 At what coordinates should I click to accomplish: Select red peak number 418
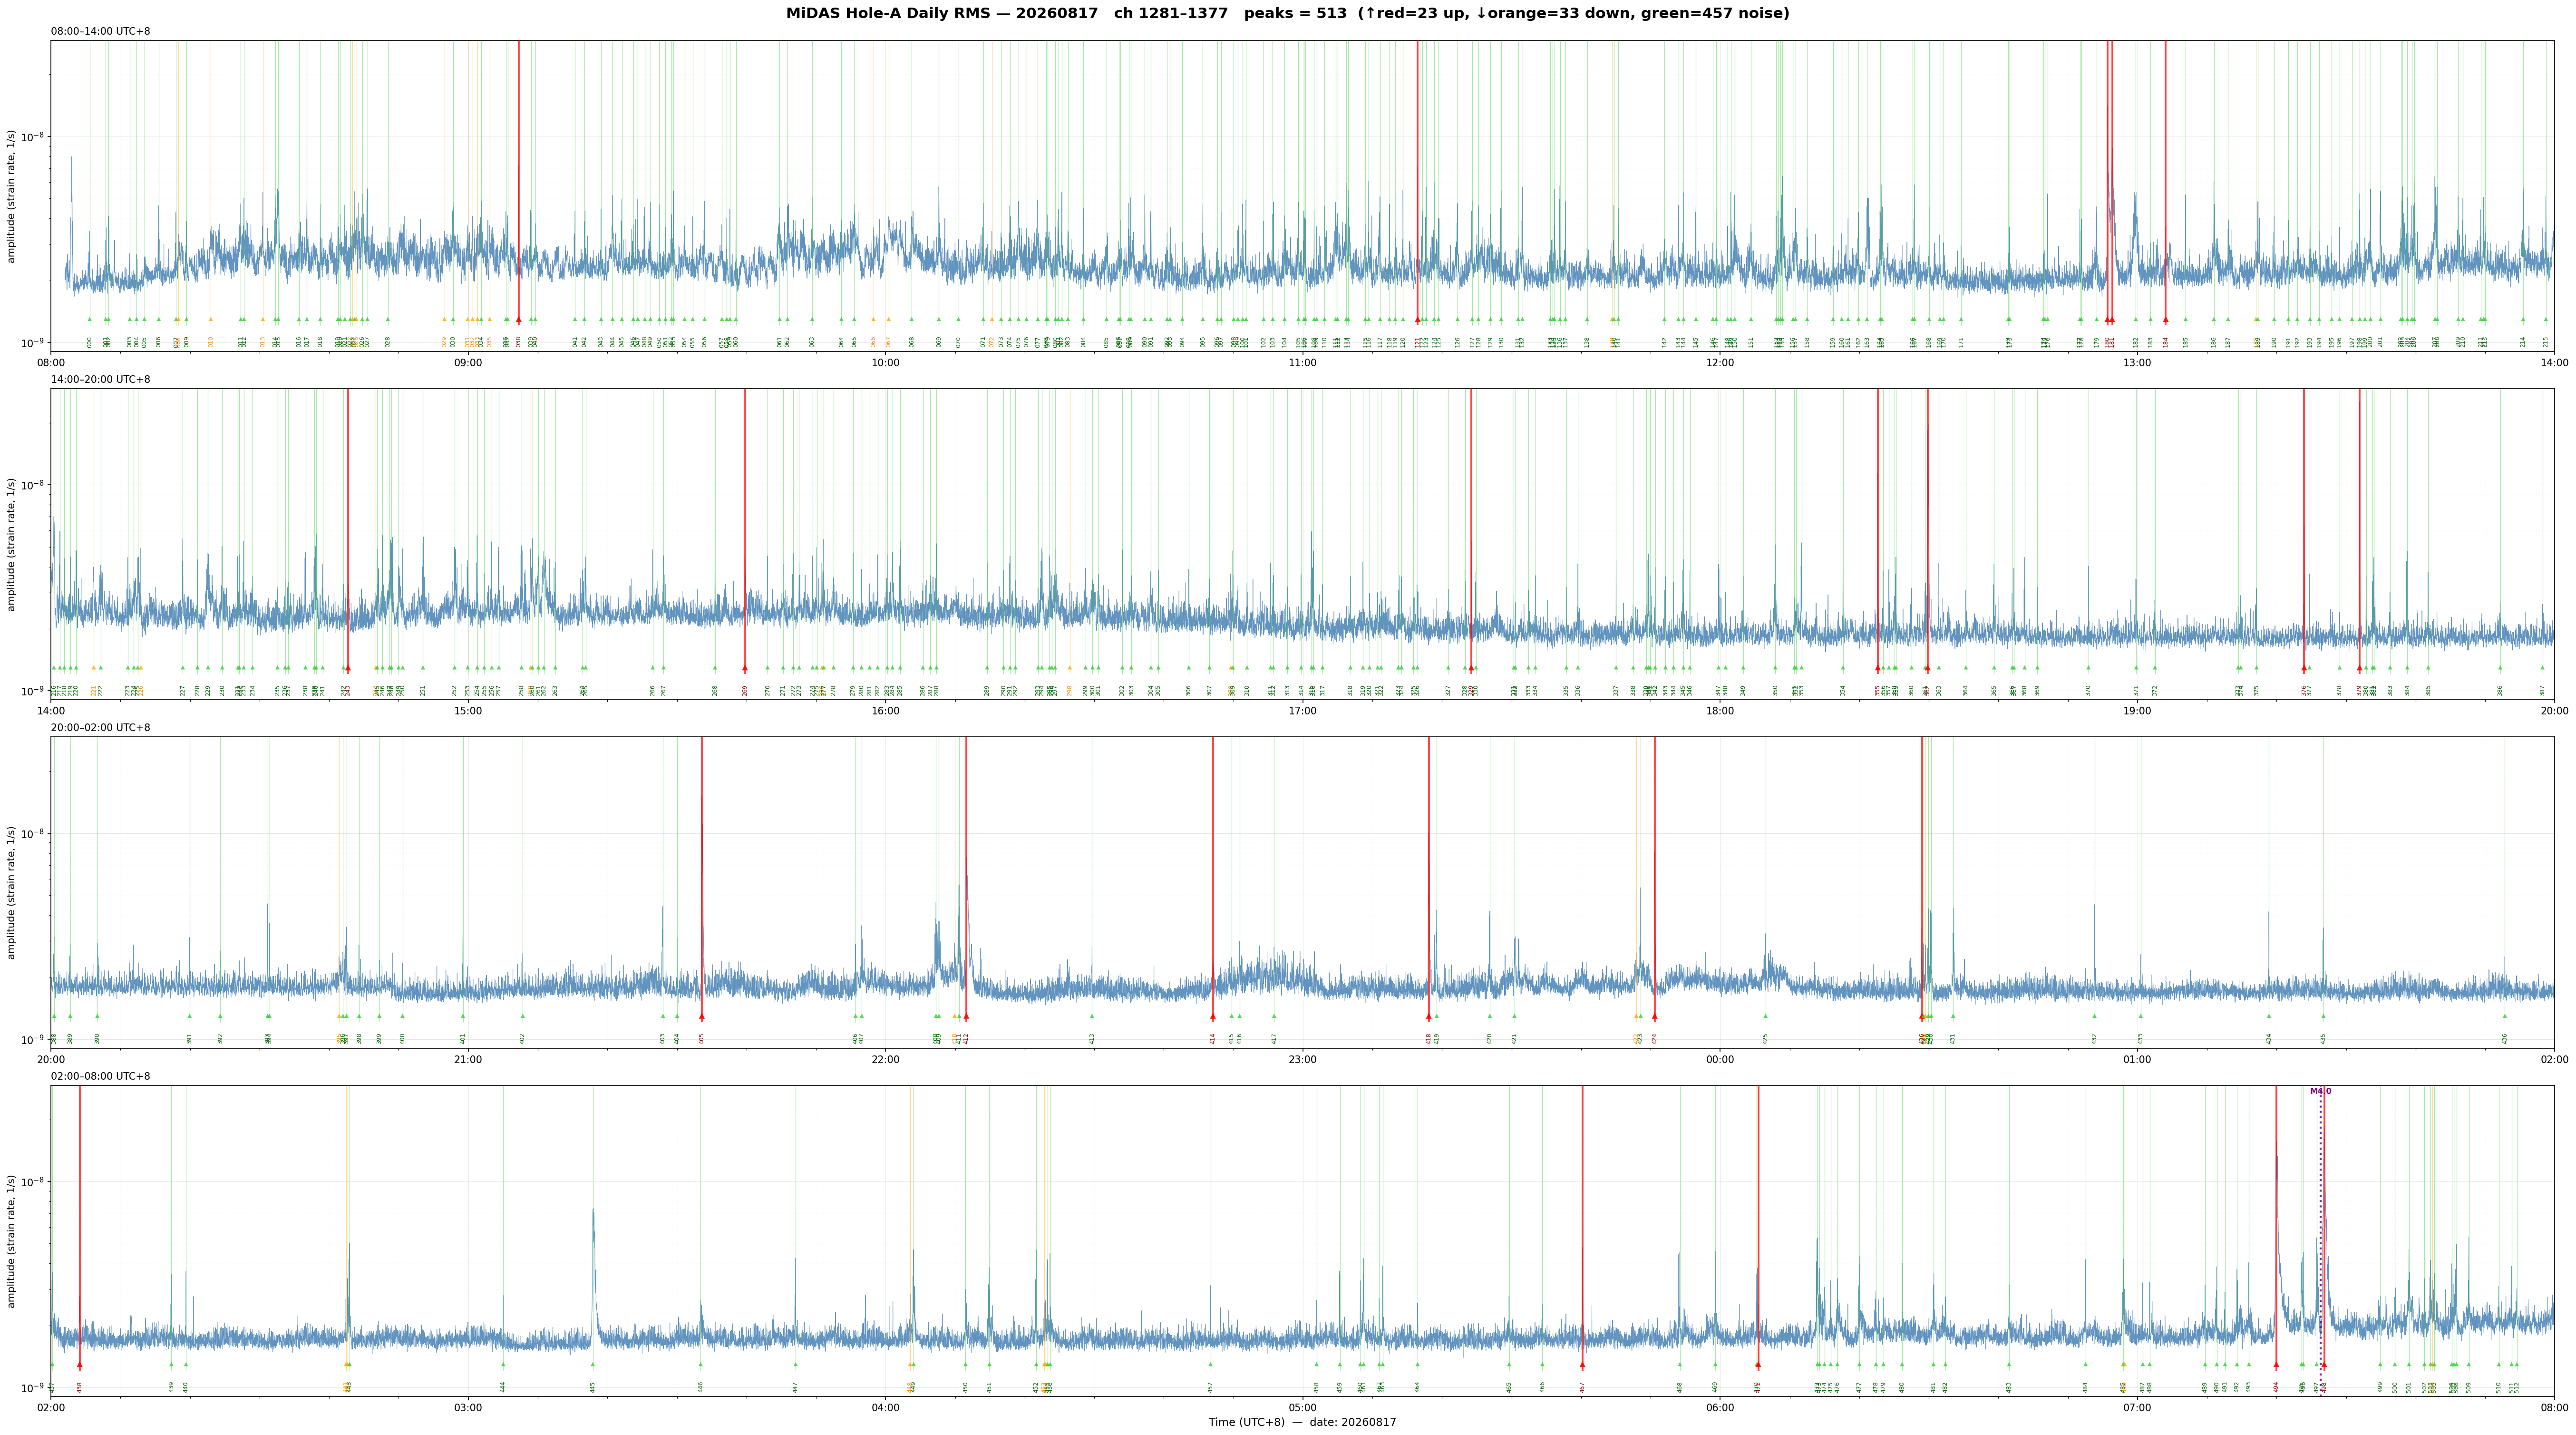click(1429, 1039)
